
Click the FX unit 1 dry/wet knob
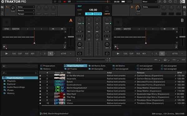[x=13, y=8]
